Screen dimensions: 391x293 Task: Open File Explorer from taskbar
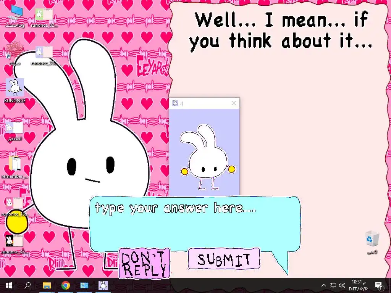[x=47, y=285]
